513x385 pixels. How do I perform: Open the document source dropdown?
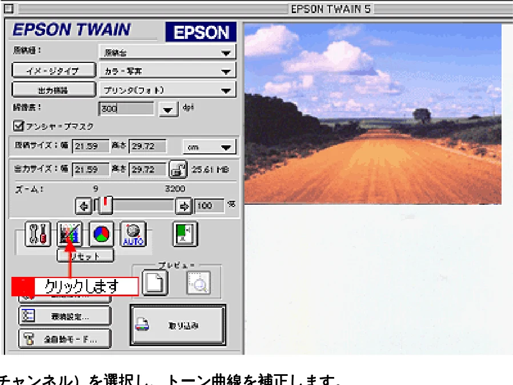coord(167,52)
